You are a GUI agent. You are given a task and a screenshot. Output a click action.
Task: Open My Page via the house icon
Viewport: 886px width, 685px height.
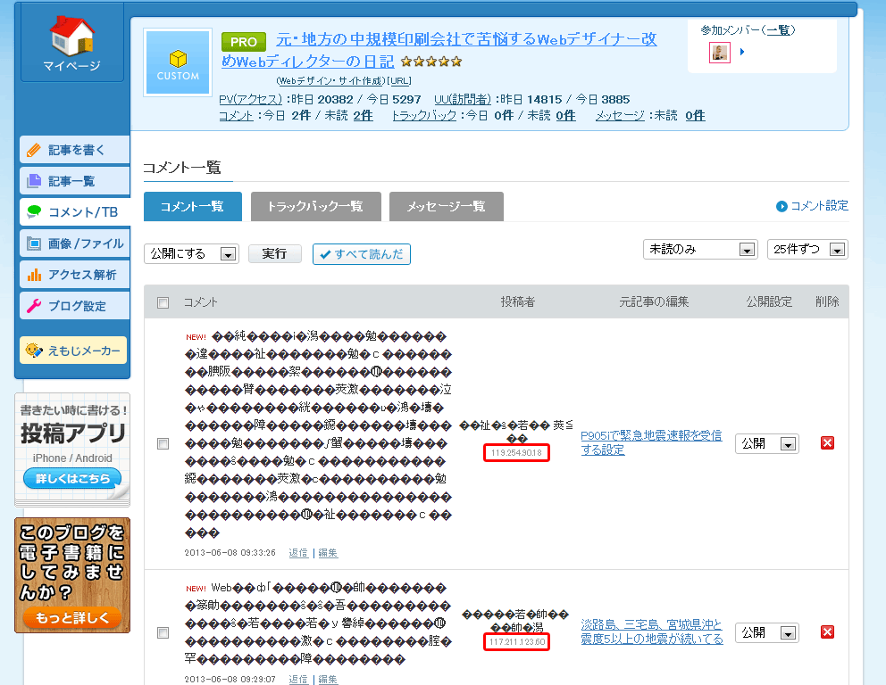click(71, 36)
